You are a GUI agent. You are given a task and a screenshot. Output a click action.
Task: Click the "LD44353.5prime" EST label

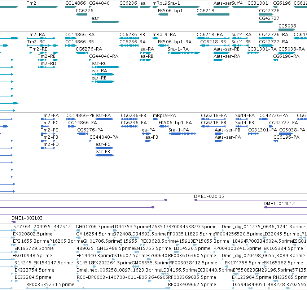(x=131, y=227)
